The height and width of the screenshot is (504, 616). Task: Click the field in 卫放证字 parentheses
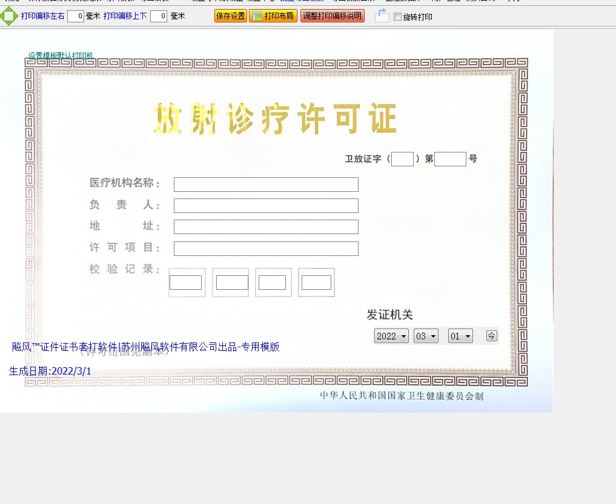[x=402, y=159]
